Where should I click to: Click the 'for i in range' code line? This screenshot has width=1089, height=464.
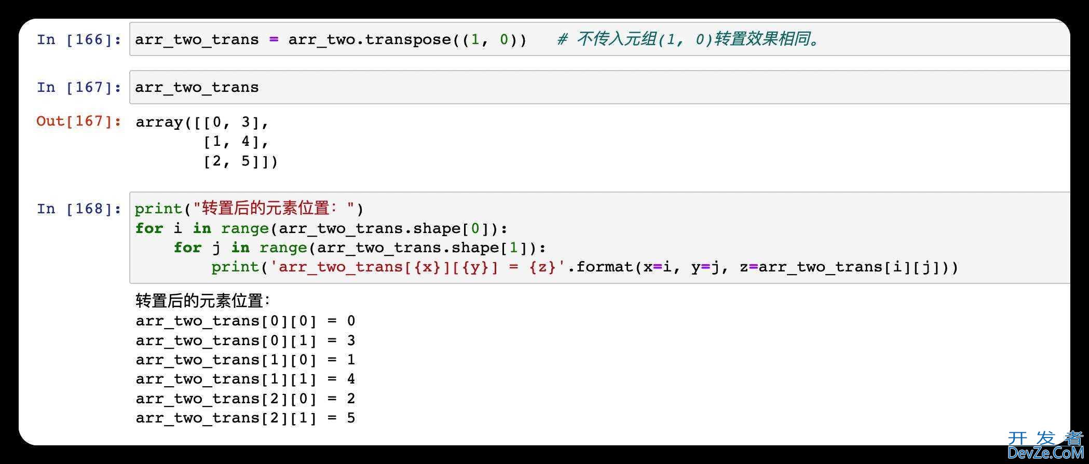(x=321, y=228)
